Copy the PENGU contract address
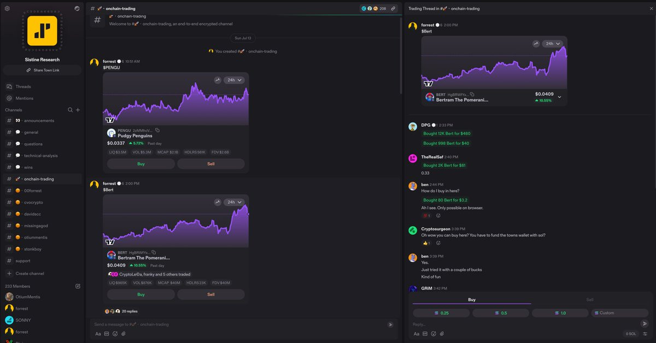Image resolution: width=656 pixels, height=343 pixels. coord(157,131)
